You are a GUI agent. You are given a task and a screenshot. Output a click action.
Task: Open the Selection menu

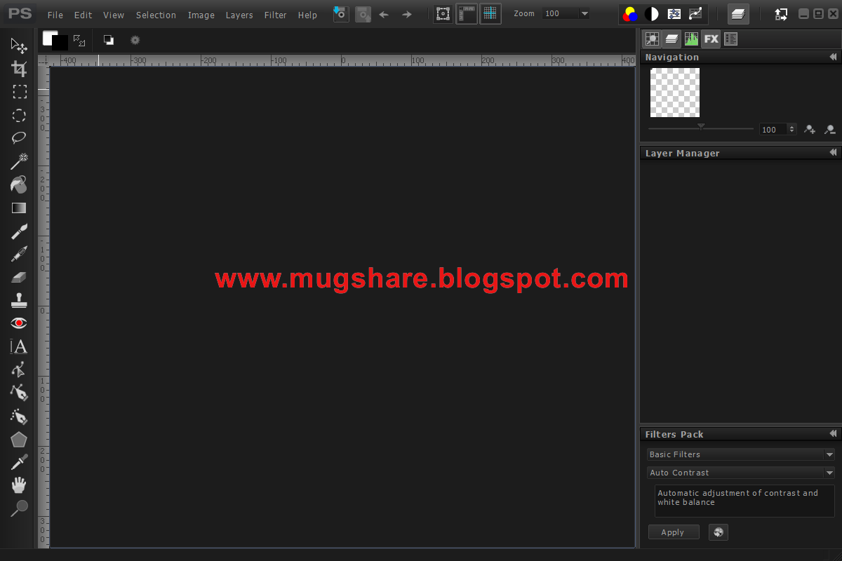click(156, 15)
